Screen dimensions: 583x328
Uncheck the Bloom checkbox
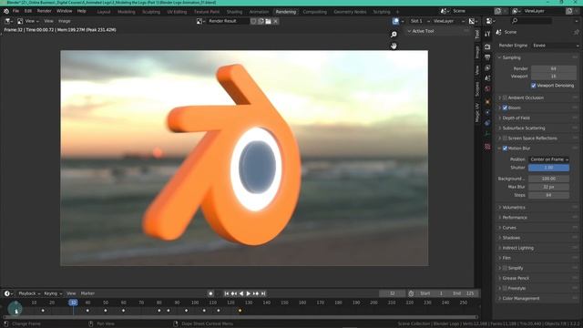coord(505,108)
